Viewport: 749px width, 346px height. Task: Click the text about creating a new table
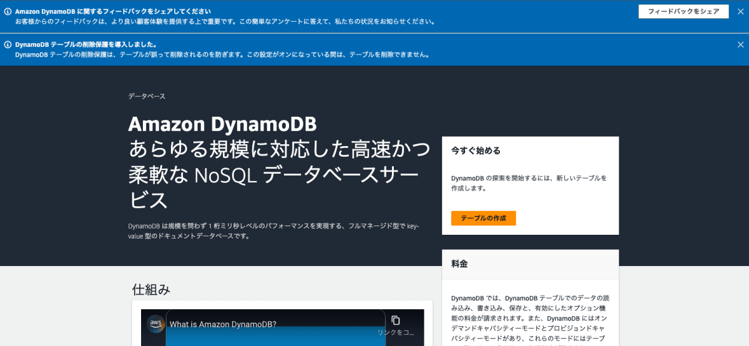click(529, 183)
